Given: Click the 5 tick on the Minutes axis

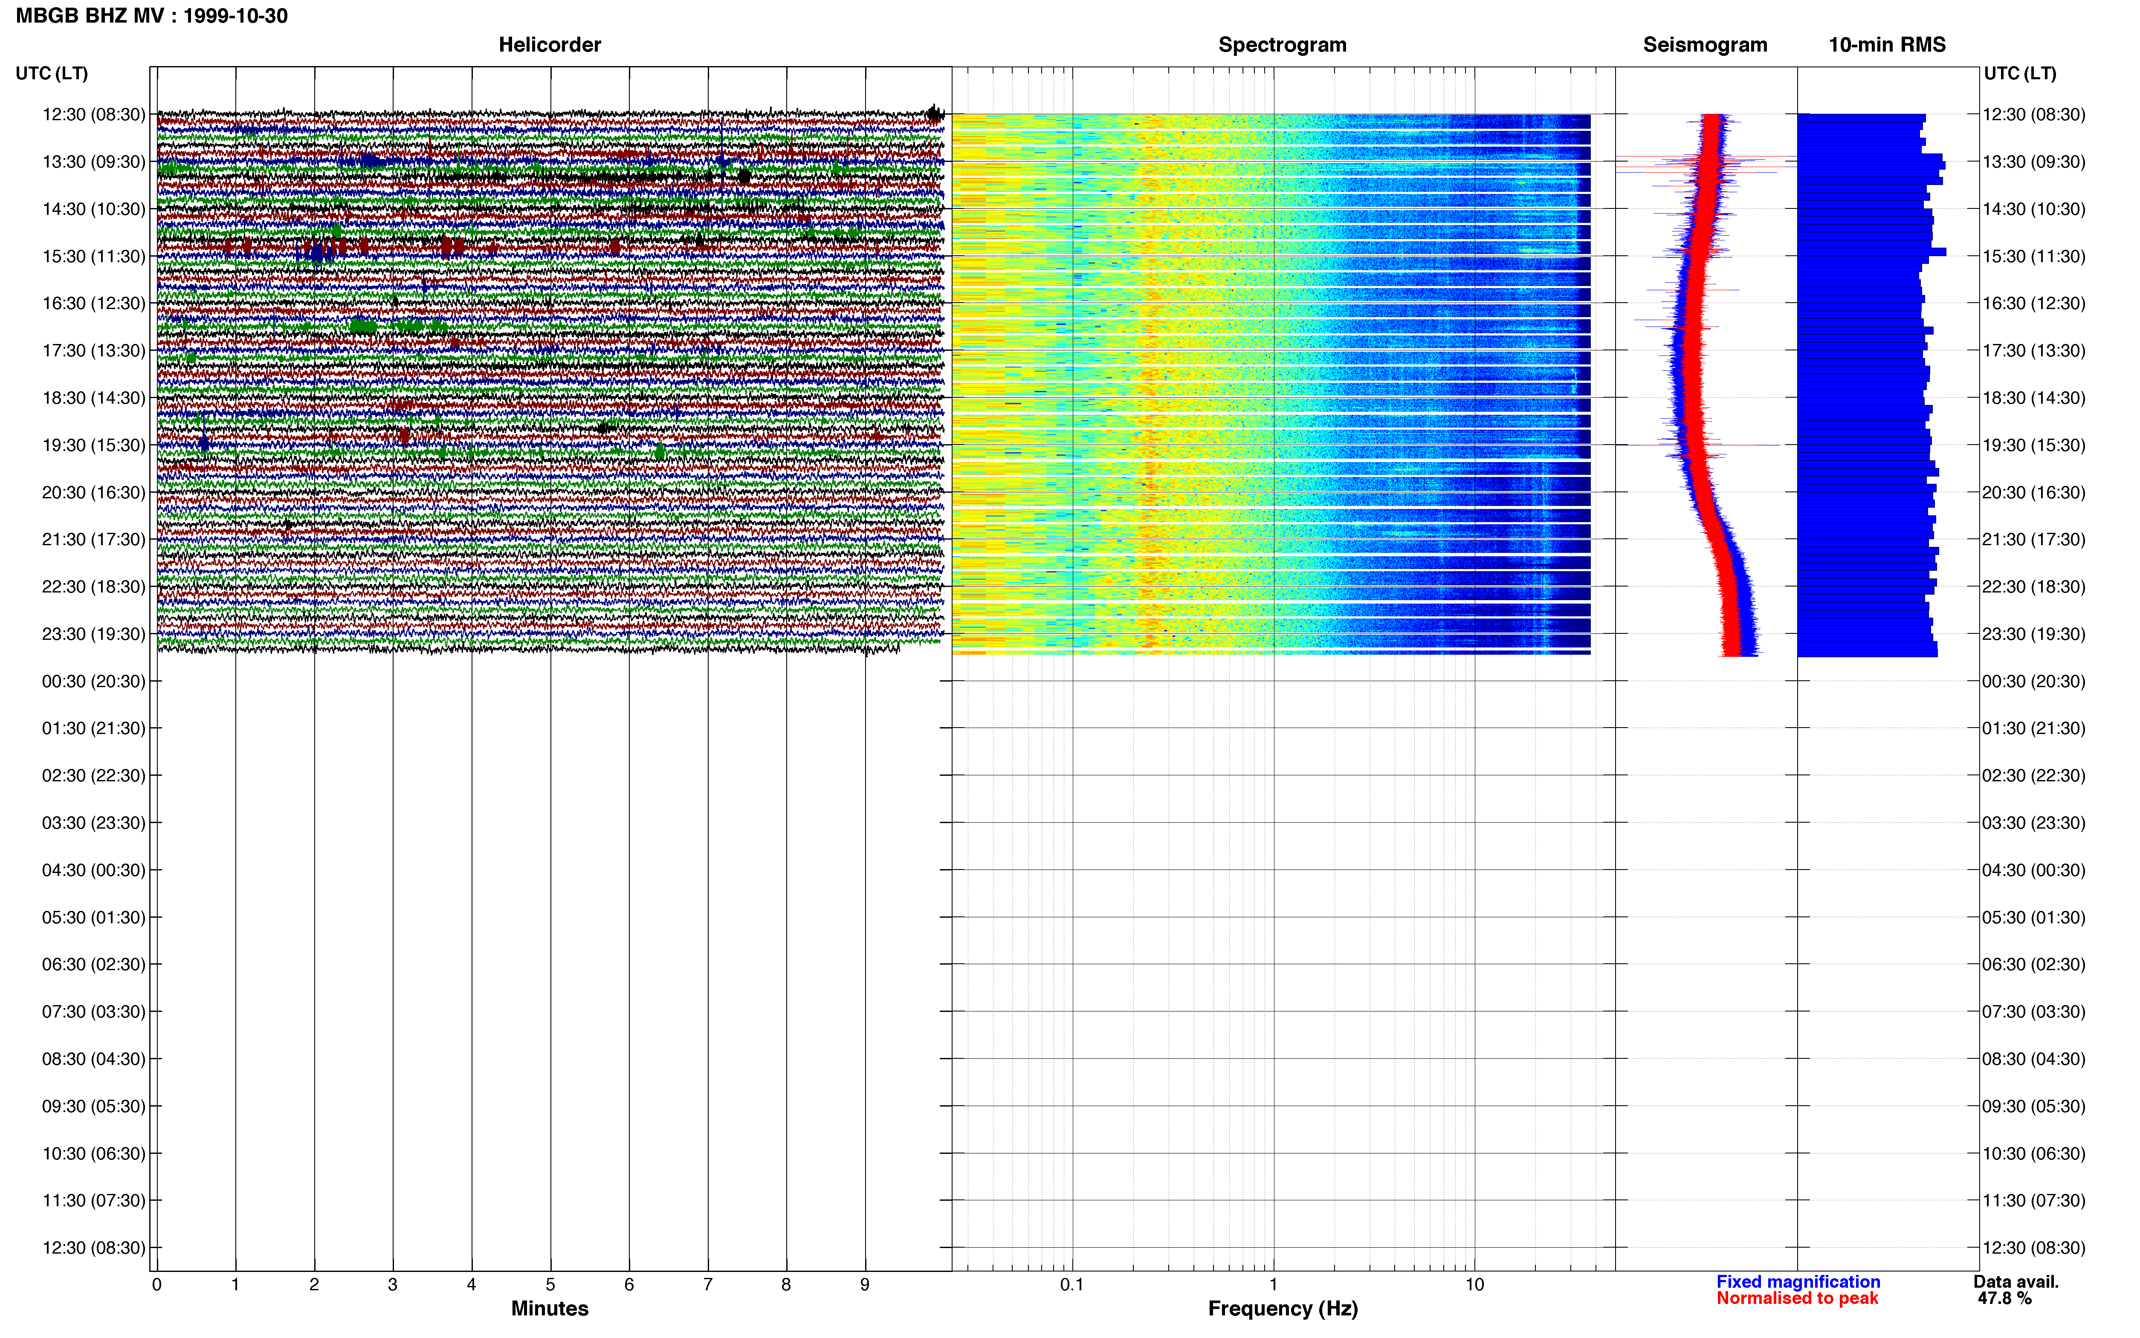Looking at the screenshot, I should pos(550,1284).
